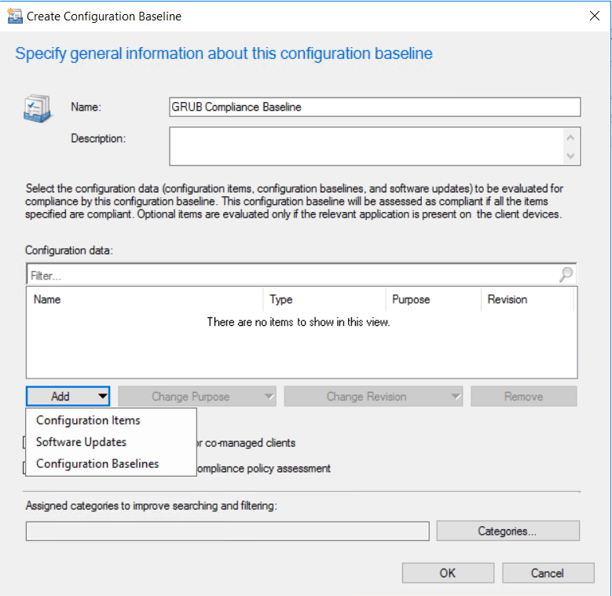Open the Categories... dialog
The height and width of the screenshot is (596, 612).
(x=508, y=532)
